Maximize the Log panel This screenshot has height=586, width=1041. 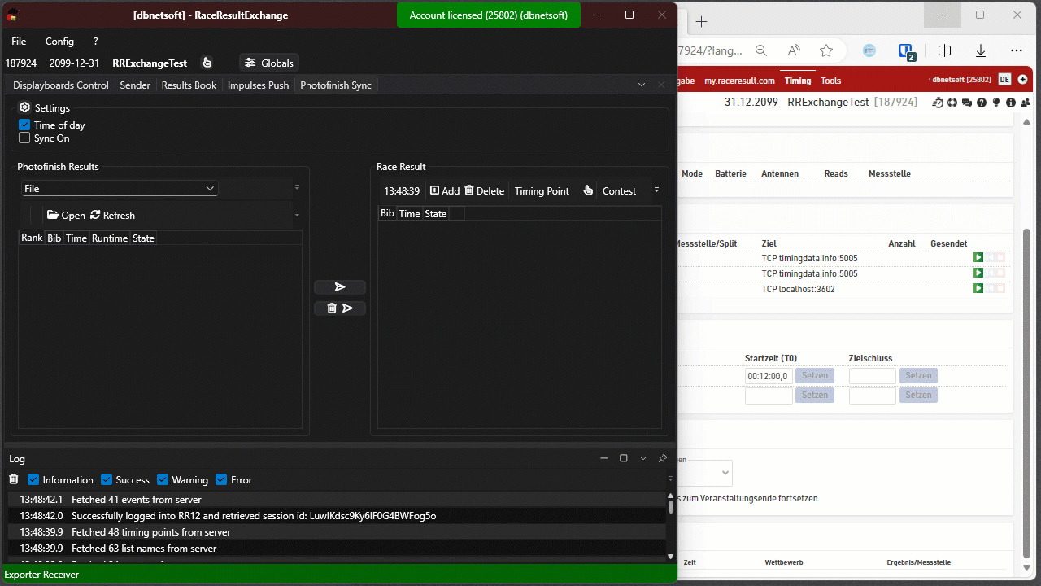pyautogui.click(x=624, y=458)
